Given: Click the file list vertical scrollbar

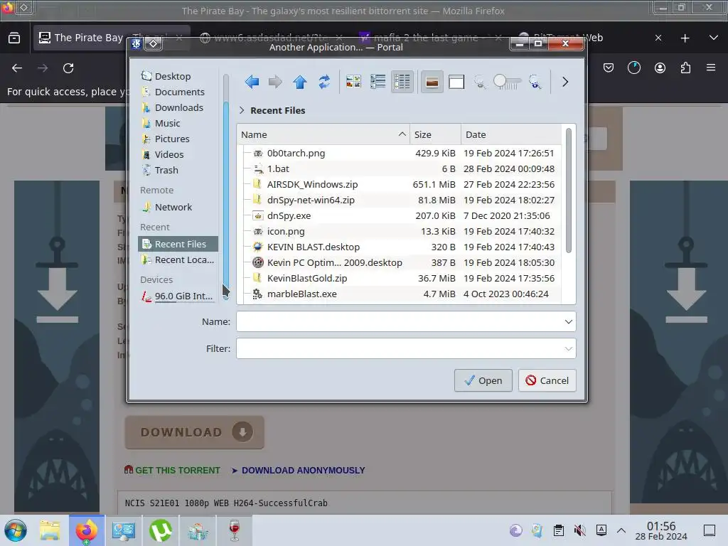Looking at the screenshot, I should coord(568,191).
